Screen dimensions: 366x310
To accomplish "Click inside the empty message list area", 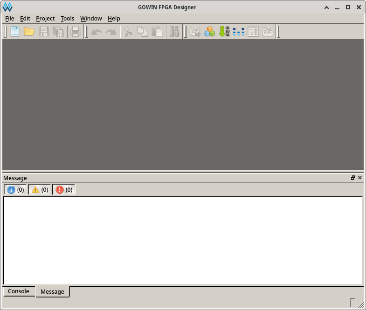I will click(x=183, y=241).
